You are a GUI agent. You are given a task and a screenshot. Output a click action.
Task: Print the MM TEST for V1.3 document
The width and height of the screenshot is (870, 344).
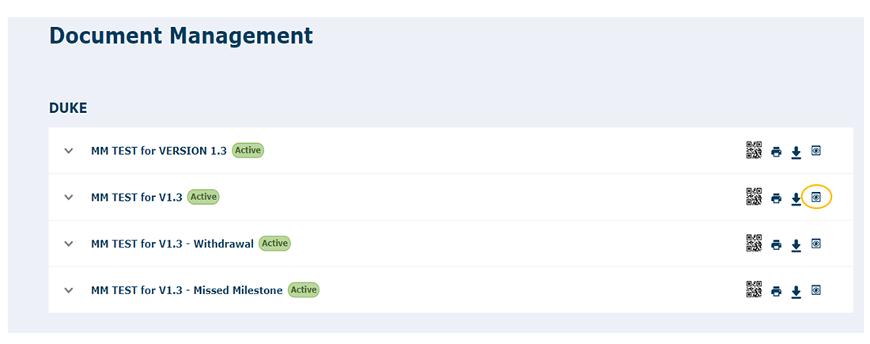coord(776,198)
